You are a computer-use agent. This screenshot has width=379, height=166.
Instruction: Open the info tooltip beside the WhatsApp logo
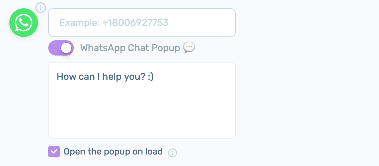[40, 8]
